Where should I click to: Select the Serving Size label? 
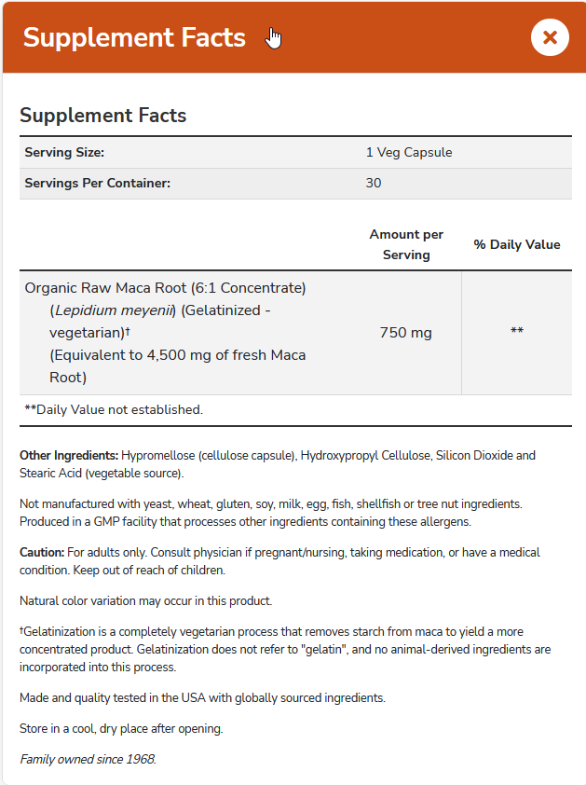click(64, 152)
